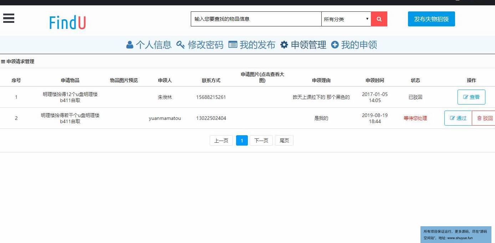Screen dimensions: 495x243
Task: Click the 申领理由 column header
Action: pos(321,80)
